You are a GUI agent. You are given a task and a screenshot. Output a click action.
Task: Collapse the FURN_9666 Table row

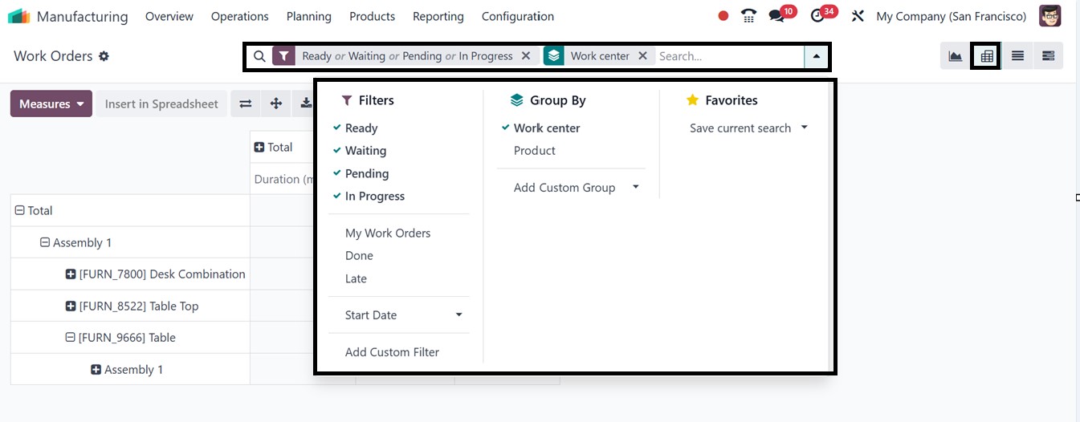[x=71, y=338]
